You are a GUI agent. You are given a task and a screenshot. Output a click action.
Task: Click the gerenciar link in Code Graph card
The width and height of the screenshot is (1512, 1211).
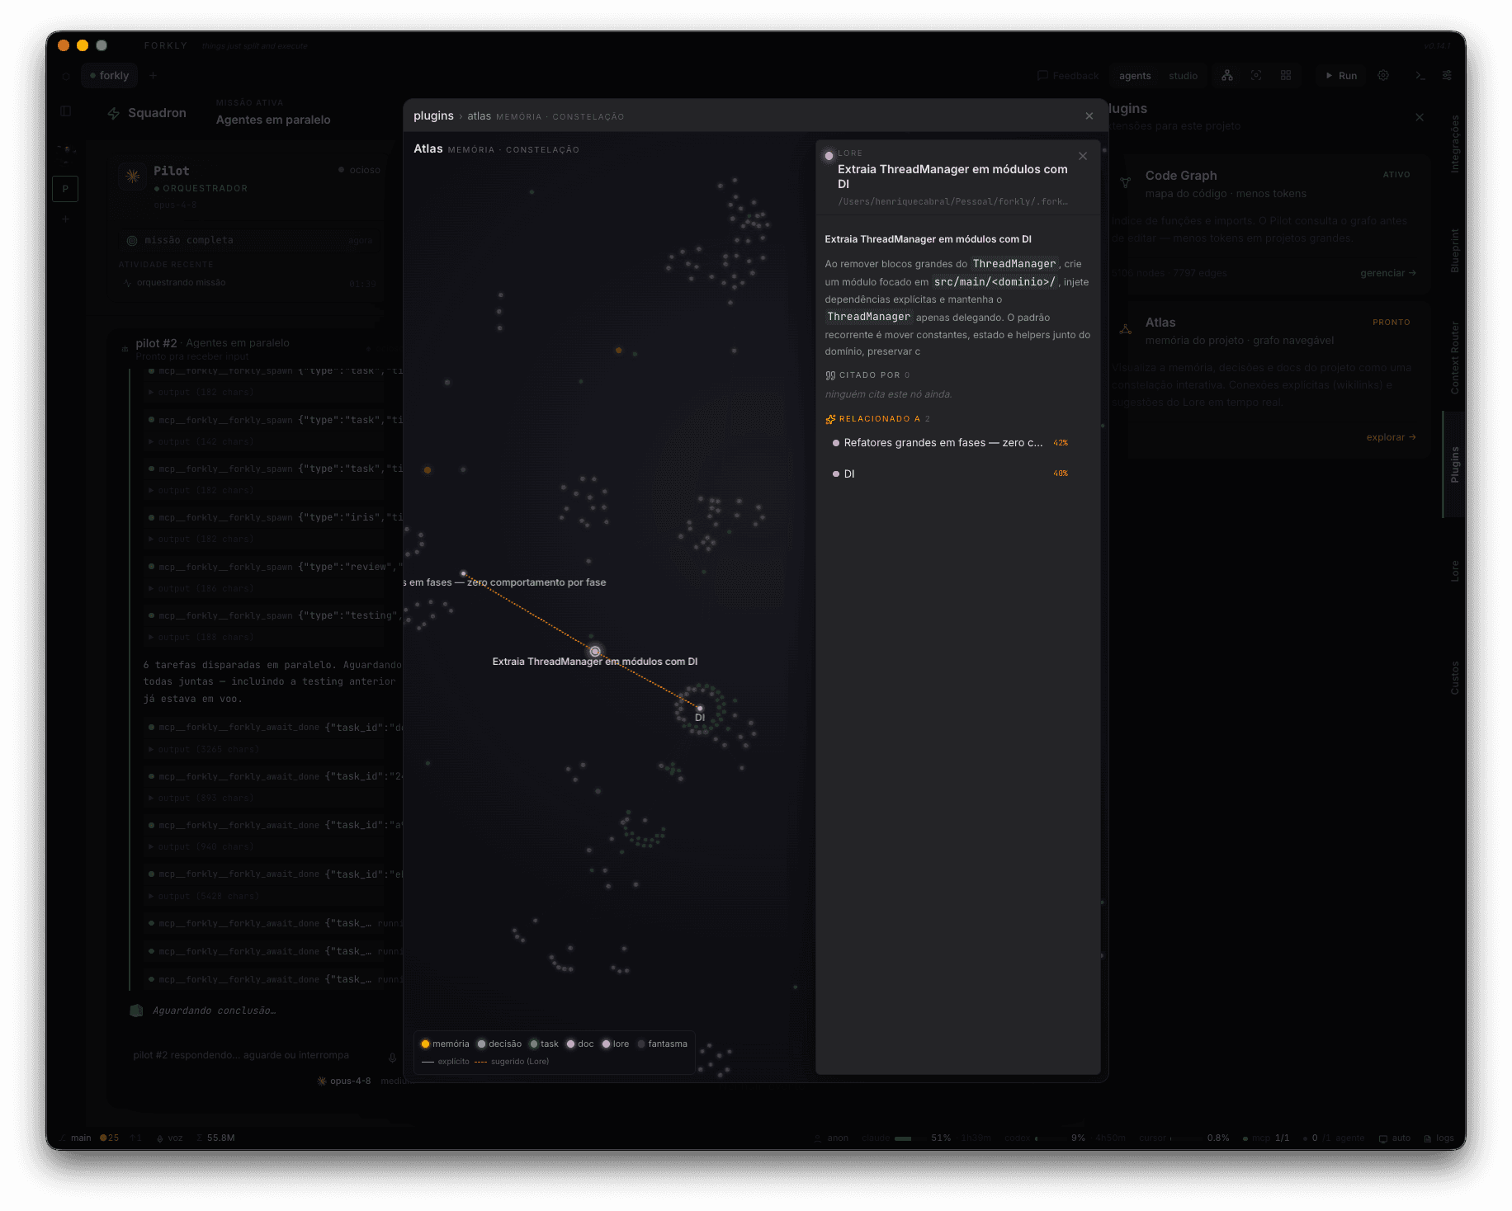[x=1387, y=273]
